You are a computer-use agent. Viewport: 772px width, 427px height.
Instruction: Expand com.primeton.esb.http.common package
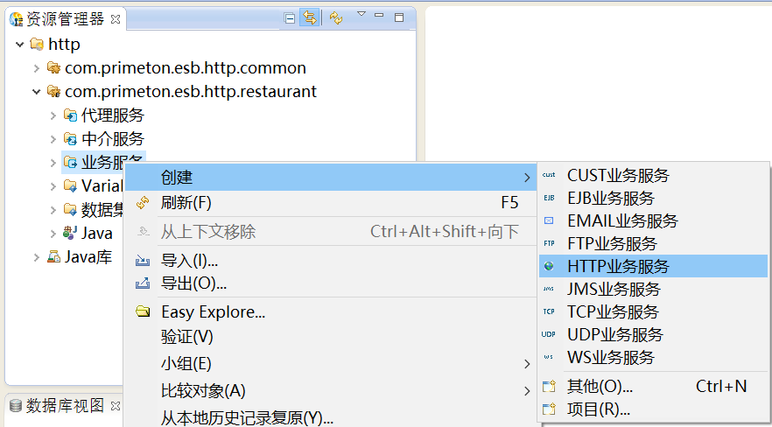[36, 67]
